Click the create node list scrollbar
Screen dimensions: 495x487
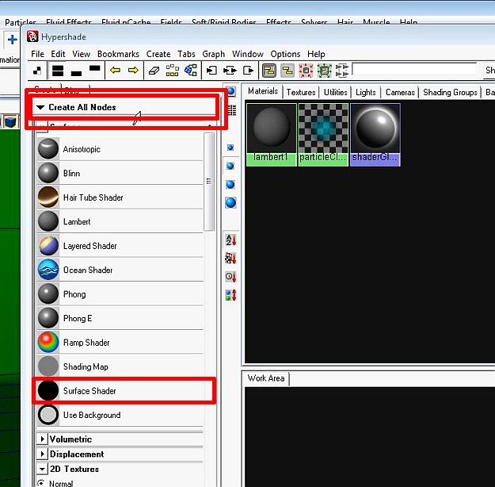[x=208, y=182]
